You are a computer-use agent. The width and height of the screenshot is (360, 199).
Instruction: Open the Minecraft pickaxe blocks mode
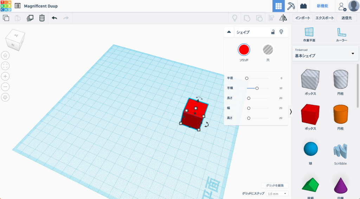pos(291,6)
